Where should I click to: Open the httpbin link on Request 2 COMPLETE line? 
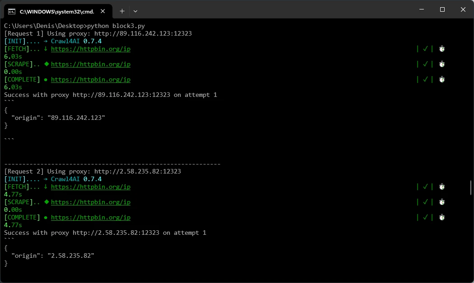[x=90, y=218]
